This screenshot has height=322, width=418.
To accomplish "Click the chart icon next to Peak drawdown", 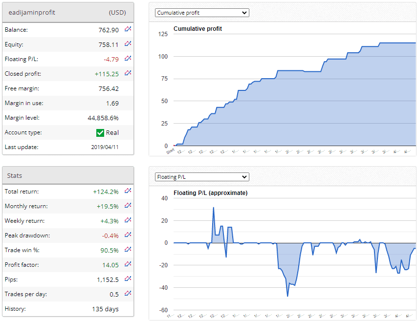I will (128, 235).
